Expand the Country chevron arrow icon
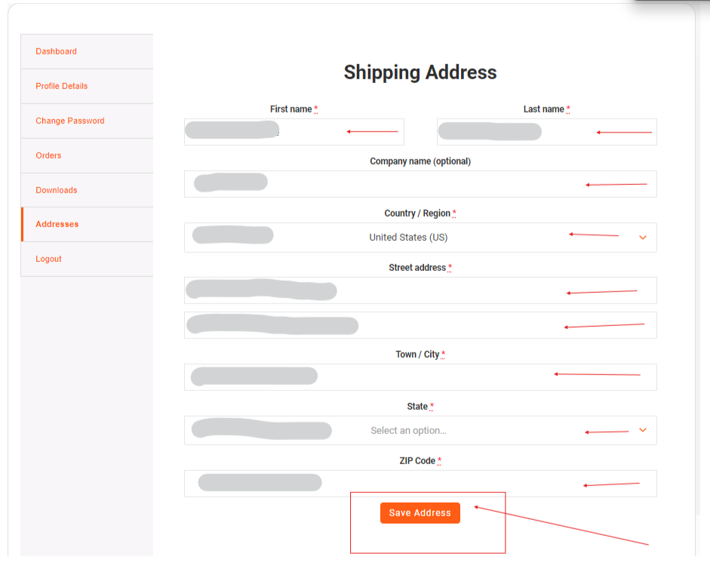Viewport: 710px width, 566px height. (643, 237)
